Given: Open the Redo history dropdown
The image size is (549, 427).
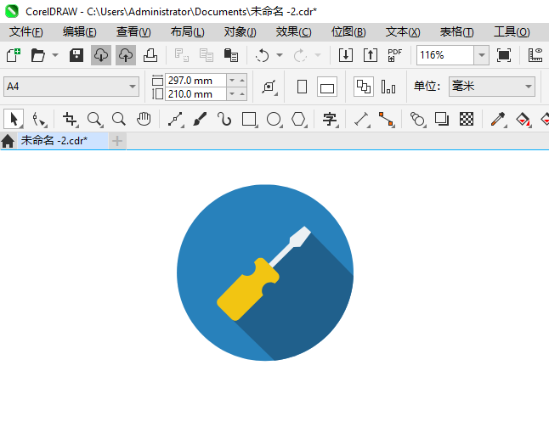Looking at the screenshot, I should point(318,55).
